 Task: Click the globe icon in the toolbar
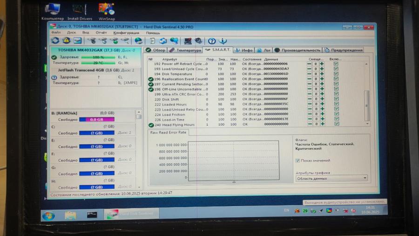pos(138,41)
